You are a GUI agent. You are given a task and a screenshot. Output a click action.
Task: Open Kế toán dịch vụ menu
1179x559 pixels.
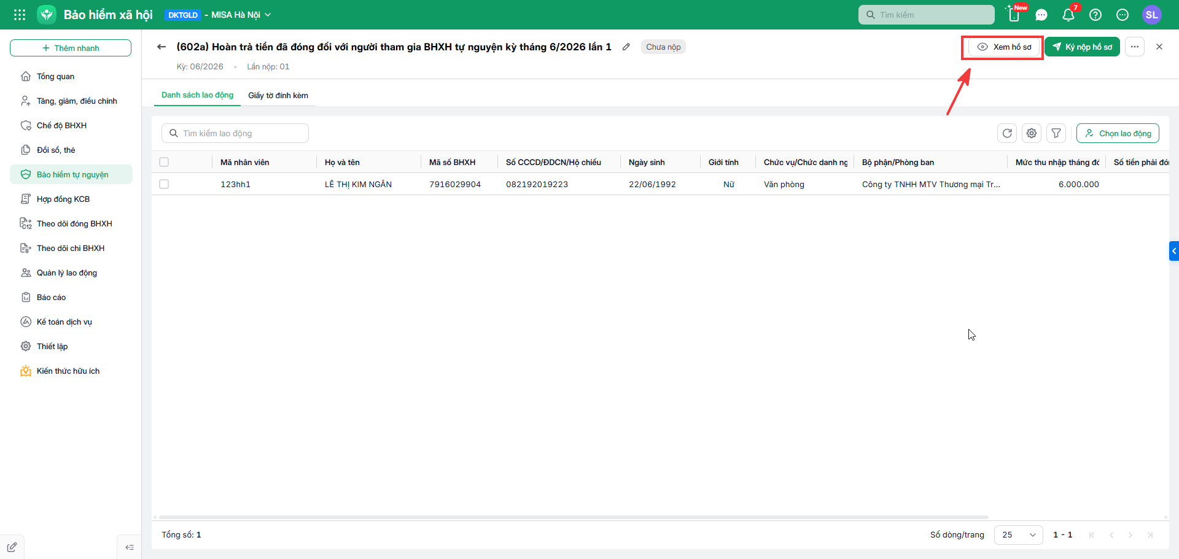[71, 322]
